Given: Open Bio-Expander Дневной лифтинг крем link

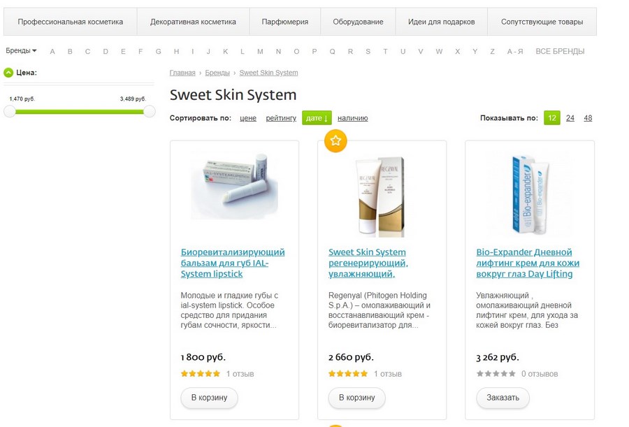Looking at the screenshot, I should coord(528,263).
